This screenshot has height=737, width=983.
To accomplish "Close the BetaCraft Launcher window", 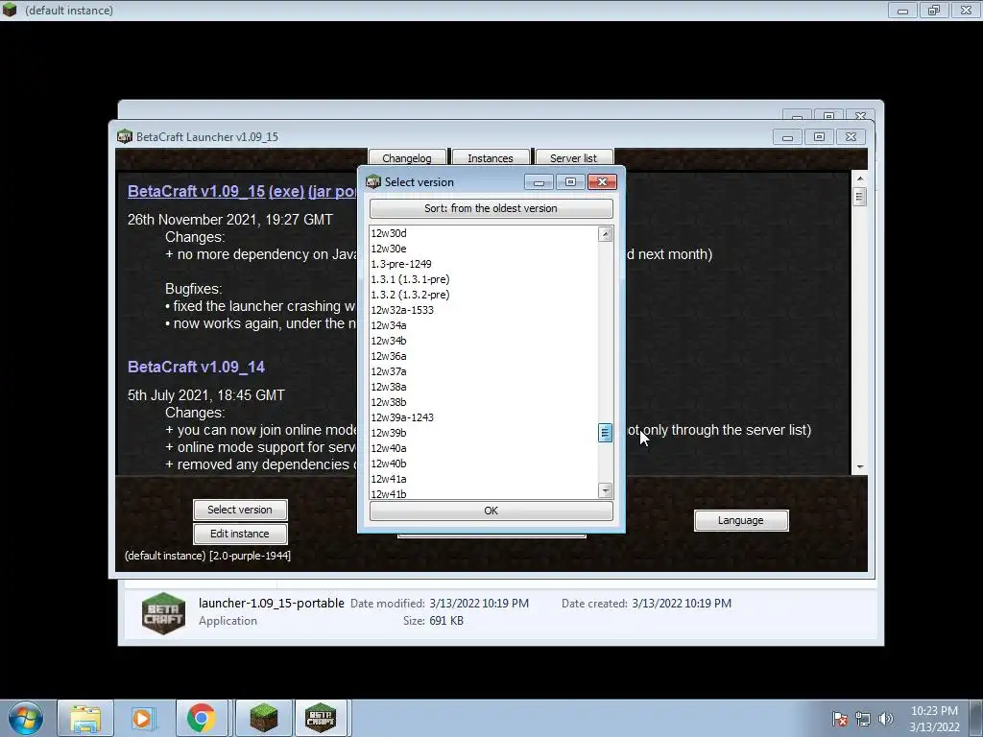I will (851, 136).
